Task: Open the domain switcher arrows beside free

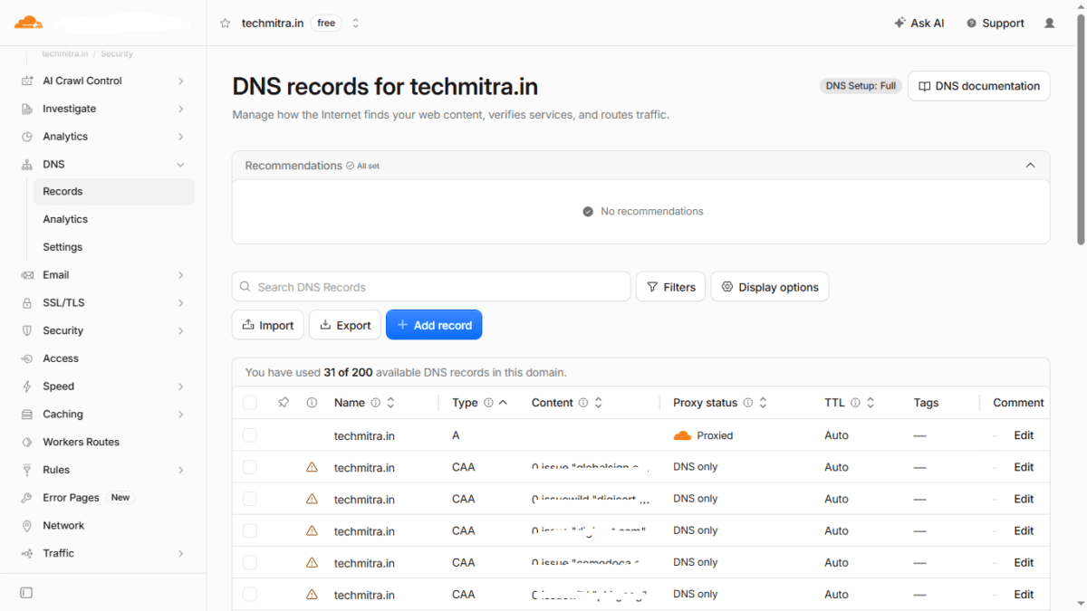Action: 356,24
